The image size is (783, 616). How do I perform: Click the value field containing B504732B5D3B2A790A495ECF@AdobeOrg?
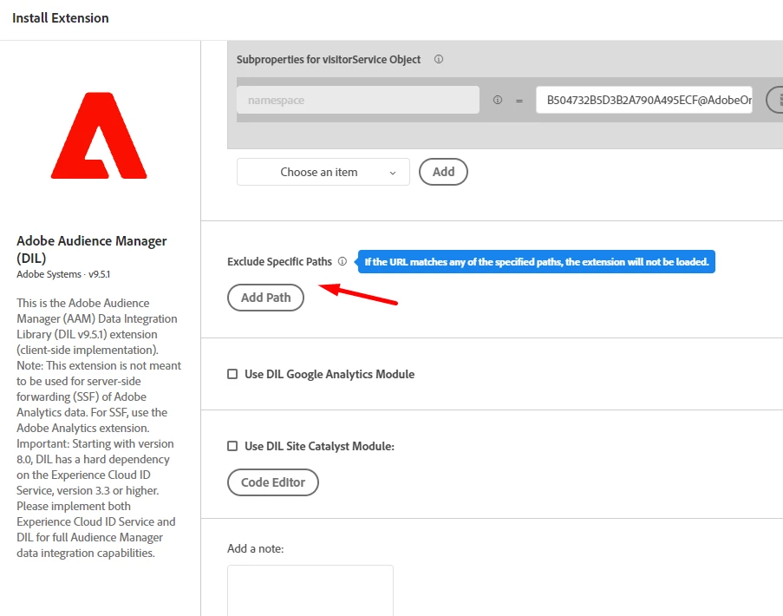[644, 100]
